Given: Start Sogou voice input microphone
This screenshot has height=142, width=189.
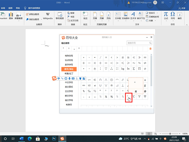Looking at the screenshot, I should click(x=69, y=78).
